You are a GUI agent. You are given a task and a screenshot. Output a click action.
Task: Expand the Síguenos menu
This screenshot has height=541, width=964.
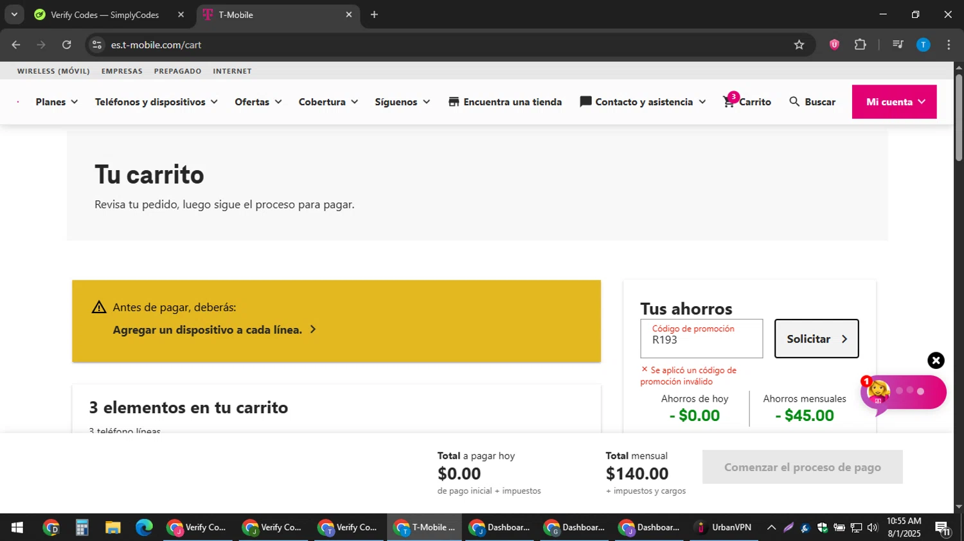tap(402, 101)
